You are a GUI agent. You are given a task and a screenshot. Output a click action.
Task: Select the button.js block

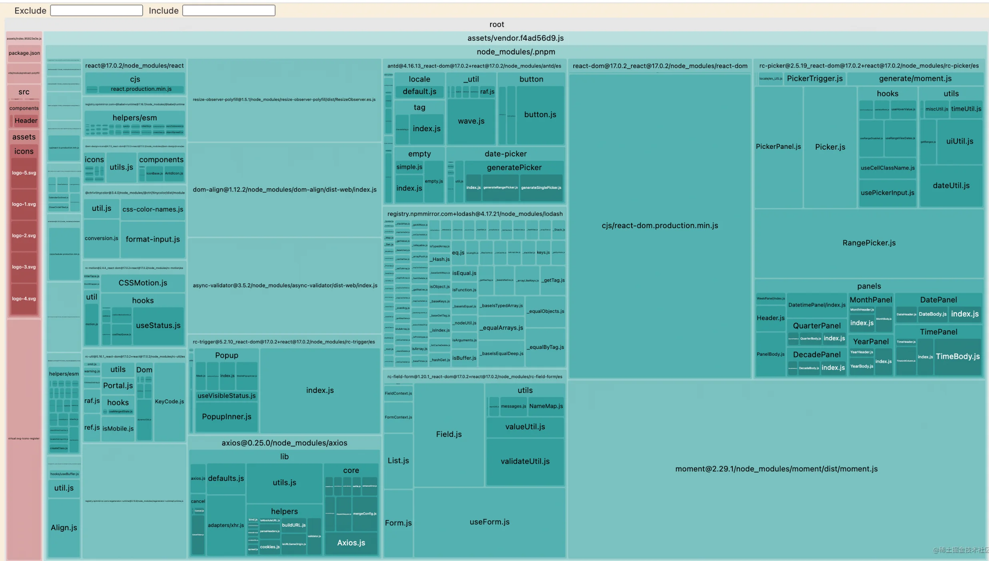click(540, 115)
